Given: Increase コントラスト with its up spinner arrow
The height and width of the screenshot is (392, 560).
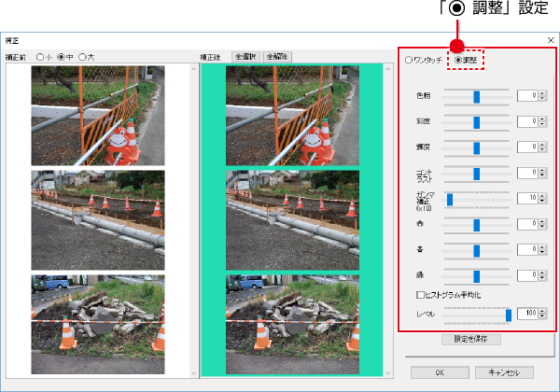Looking at the screenshot, I should pyautogui.click(x=542, y=171).
